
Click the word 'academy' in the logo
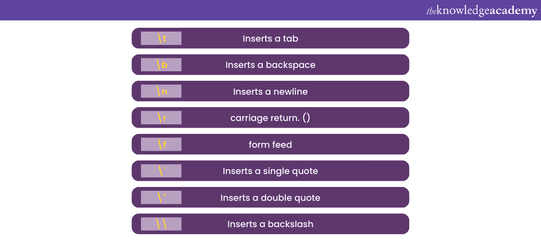(x=514, y=11)
